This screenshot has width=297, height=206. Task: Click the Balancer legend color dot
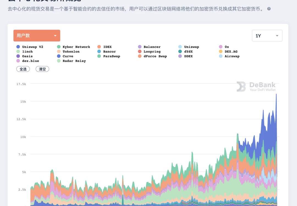pos(140,47)
